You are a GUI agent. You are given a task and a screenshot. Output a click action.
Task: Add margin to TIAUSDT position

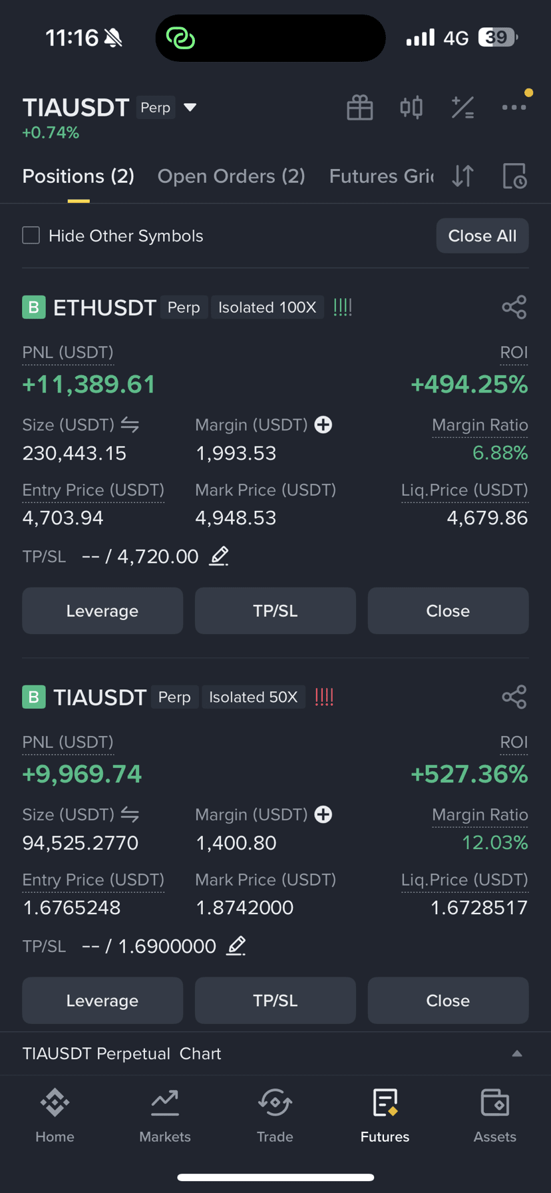pyautogui.click(x=323, y=814)
